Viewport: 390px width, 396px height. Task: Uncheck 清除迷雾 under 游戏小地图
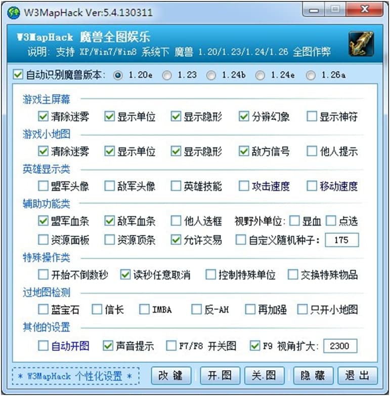(x=43, y=151)
